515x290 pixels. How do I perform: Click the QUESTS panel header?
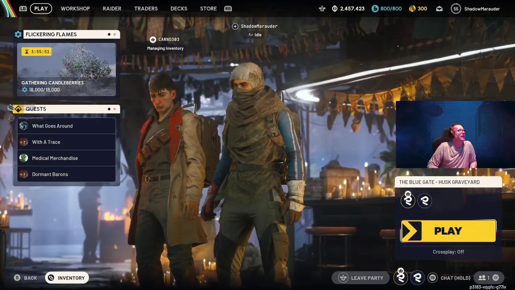(x=72, y=109)
